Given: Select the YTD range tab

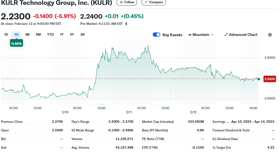Looking at the screenshot, I should pyautogui.click(x=50, y=35).
